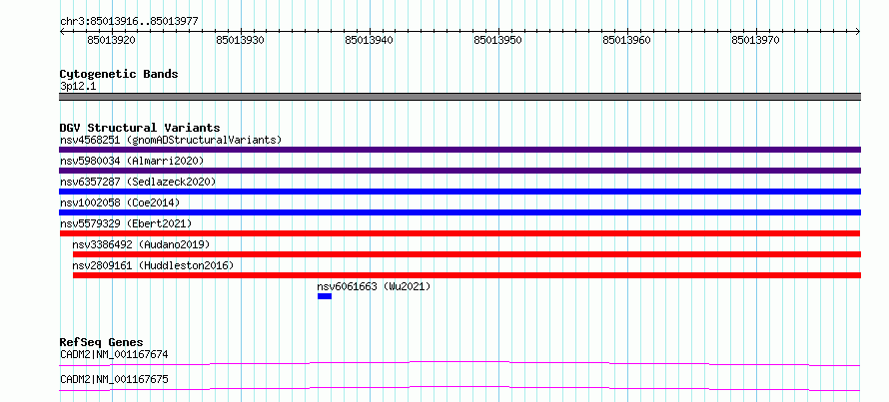The image size is (889, 402).
Task: Click ruler position 85013970
Action: [x=756, y=40]
